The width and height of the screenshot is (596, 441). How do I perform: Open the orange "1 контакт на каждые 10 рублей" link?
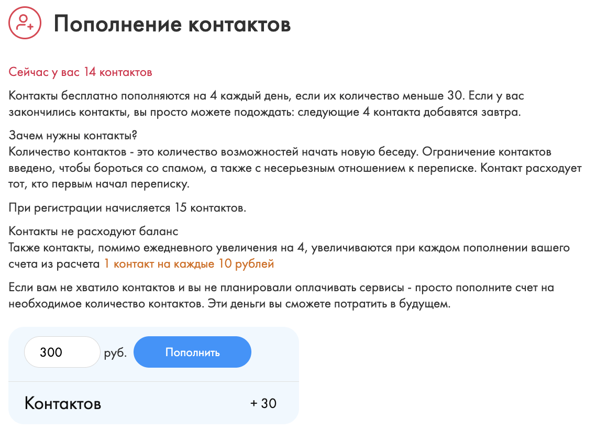[189, 264]
